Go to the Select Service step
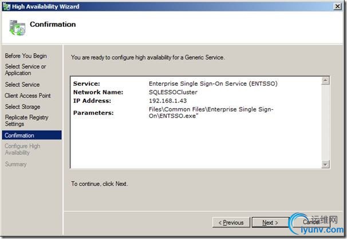347x239 pixels. tap(22, 85)
